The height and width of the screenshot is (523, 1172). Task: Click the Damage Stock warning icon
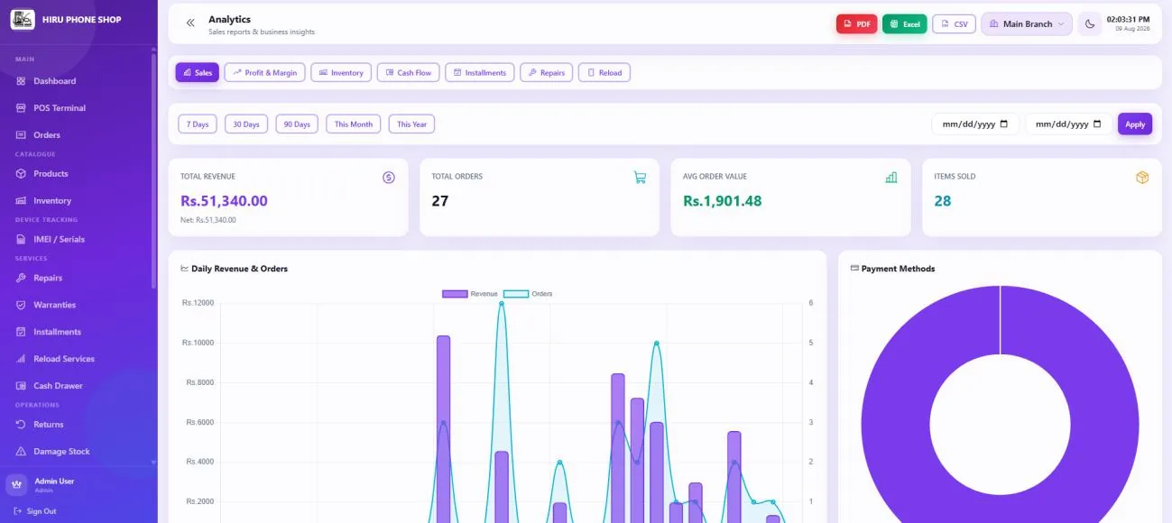[21, 452]
